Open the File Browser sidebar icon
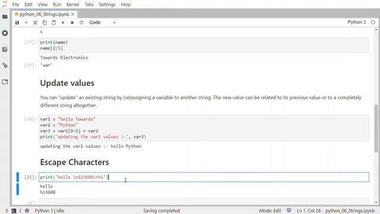 pyautogui.click(x=5, y=17)
